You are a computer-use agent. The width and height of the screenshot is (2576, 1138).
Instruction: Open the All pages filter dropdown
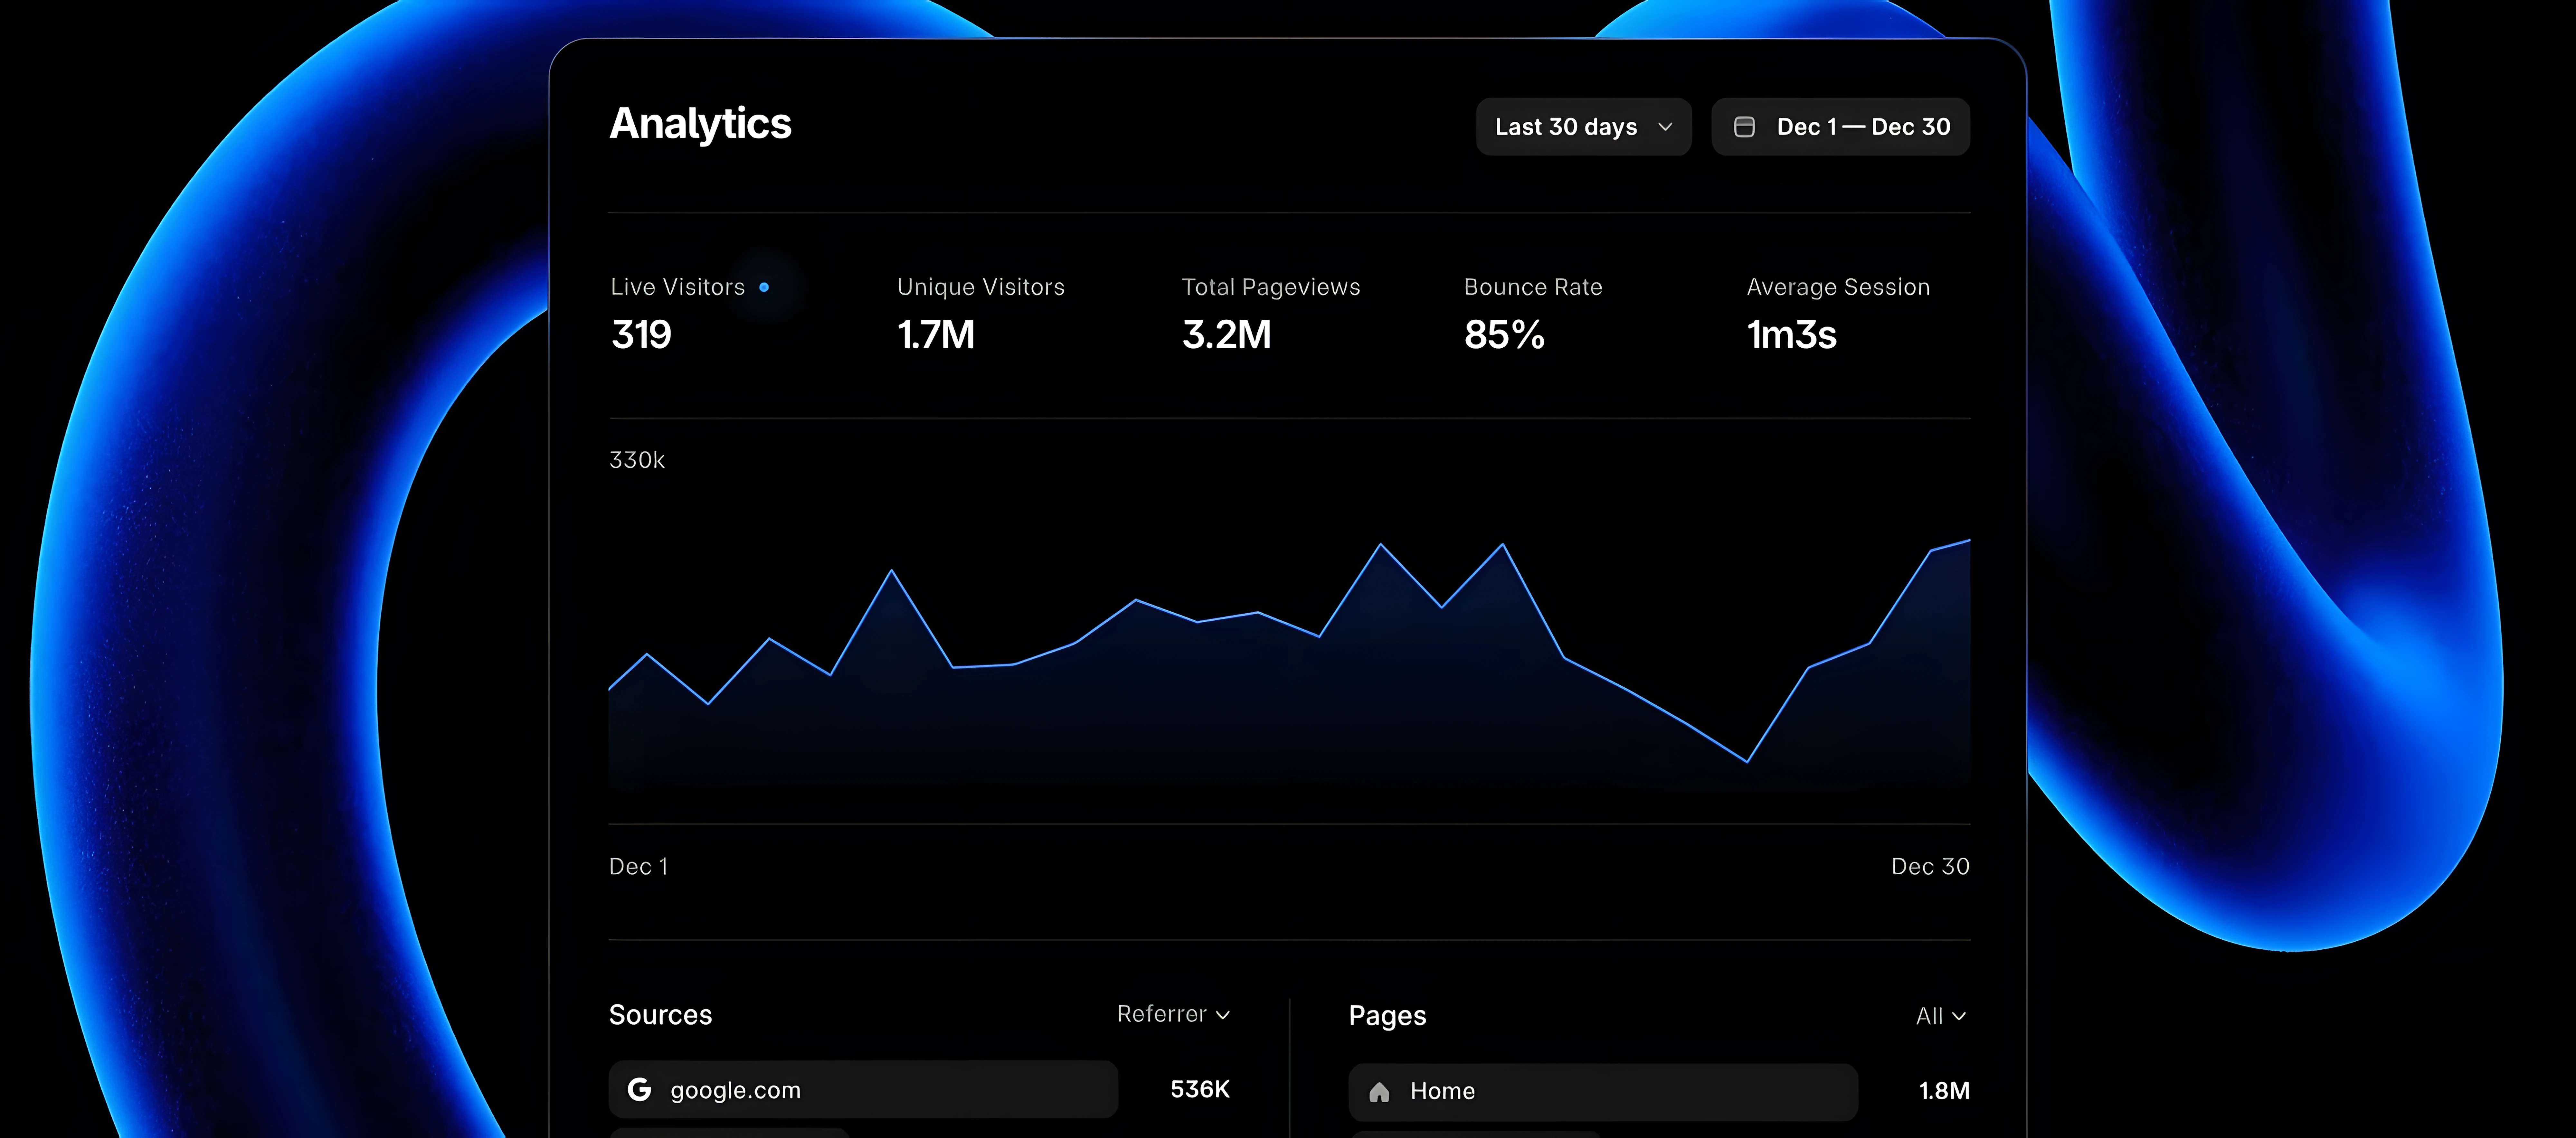click(1940, 1016)
